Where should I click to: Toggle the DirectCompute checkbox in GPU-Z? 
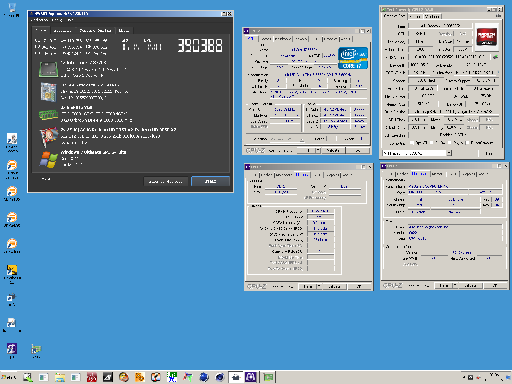point(468,143)
